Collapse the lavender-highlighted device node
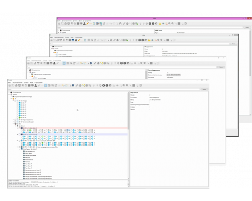Screen dimensions: 252x201 17,134
